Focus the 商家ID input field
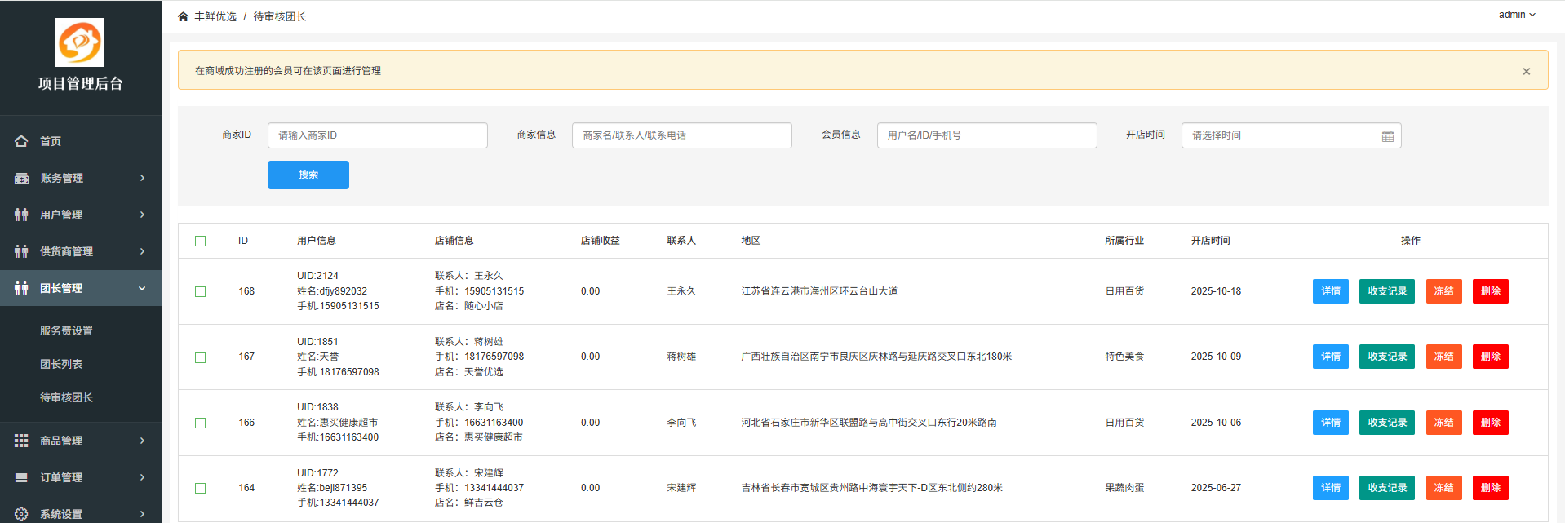The height and width of the screenshot is (523, 1565). (378, 135)
